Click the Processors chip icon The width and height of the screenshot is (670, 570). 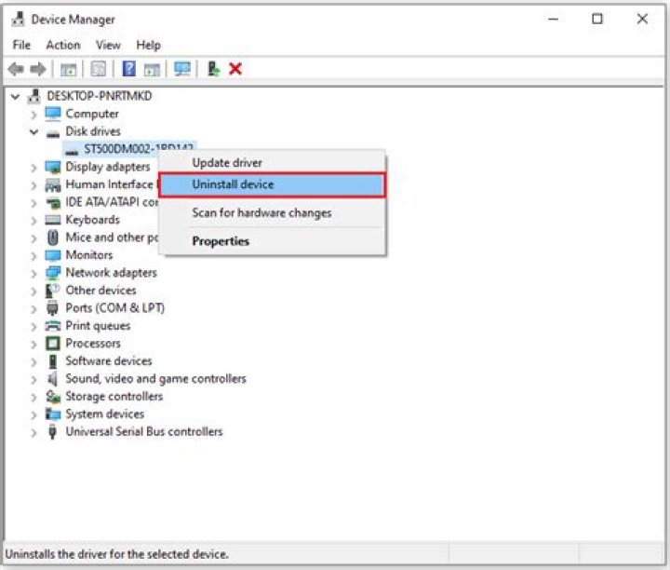point(53,344)
